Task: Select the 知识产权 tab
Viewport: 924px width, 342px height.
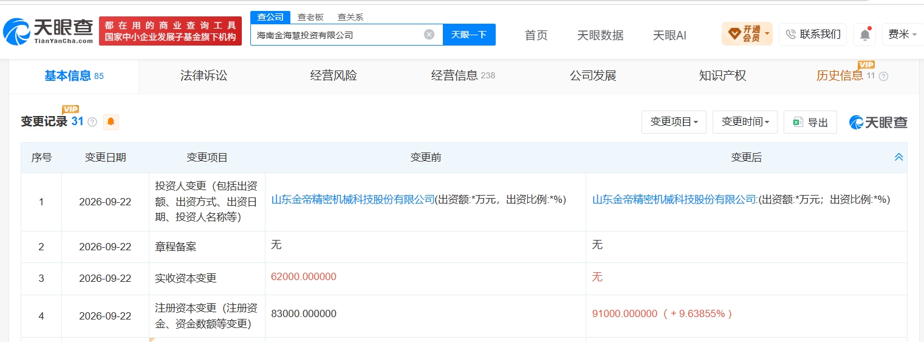Action: [x=722, y=76]
